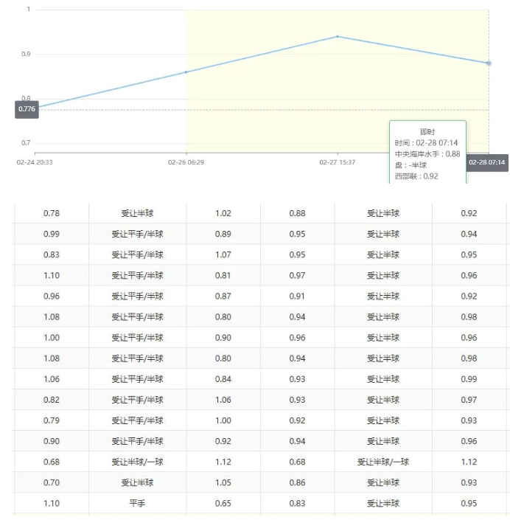Click the 即时 tooltip box on the chart

pyautogui.click(x=427, y=151)
